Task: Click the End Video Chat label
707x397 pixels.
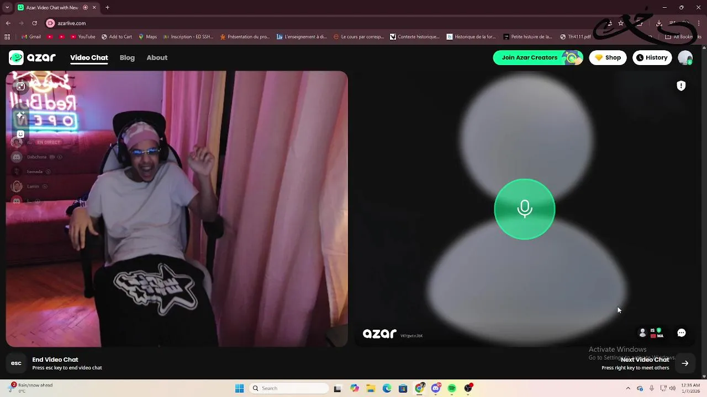Action: (55, 360)
